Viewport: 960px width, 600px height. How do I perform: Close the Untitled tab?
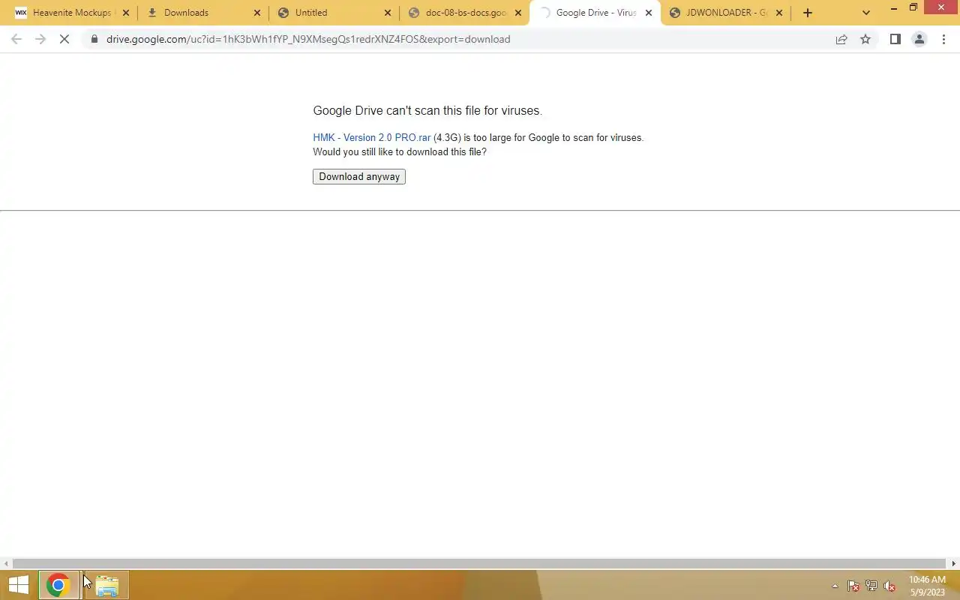click(x=388, y=13)
